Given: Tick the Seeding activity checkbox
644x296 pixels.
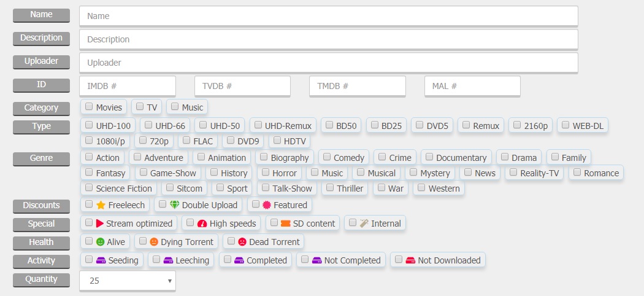Looking at the screenshot, I should (x=89, y=259).
